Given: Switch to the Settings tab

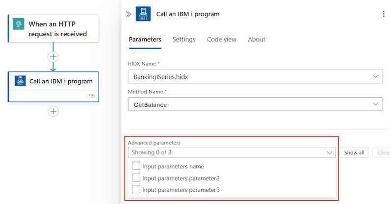Looking at the screenshot, I should point(184,40).
